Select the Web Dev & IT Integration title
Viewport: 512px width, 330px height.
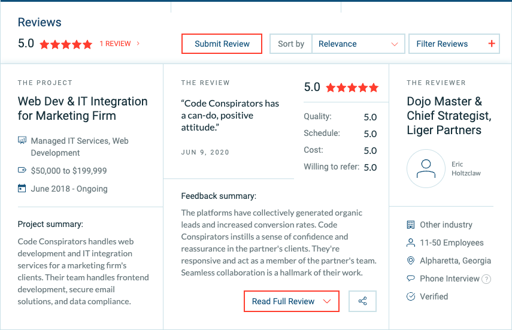[83, 108]
